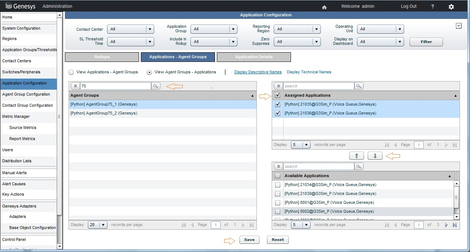The height and width of the screenshot is (252, 470).
Task: Go to first page of Assigned Applications
Action: tap(387, 145)
